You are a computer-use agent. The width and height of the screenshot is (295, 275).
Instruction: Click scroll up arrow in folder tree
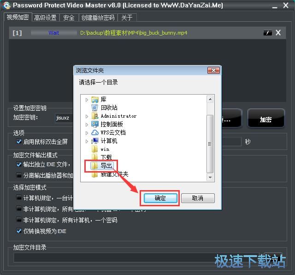210,99
